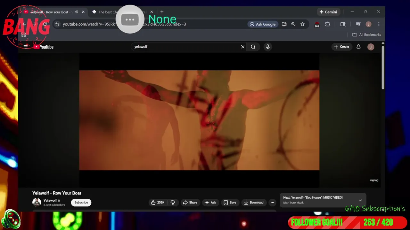This screenshot has height=230, width=410.
Task: Share the Row Your Boat video
Action: click(190, 203)
